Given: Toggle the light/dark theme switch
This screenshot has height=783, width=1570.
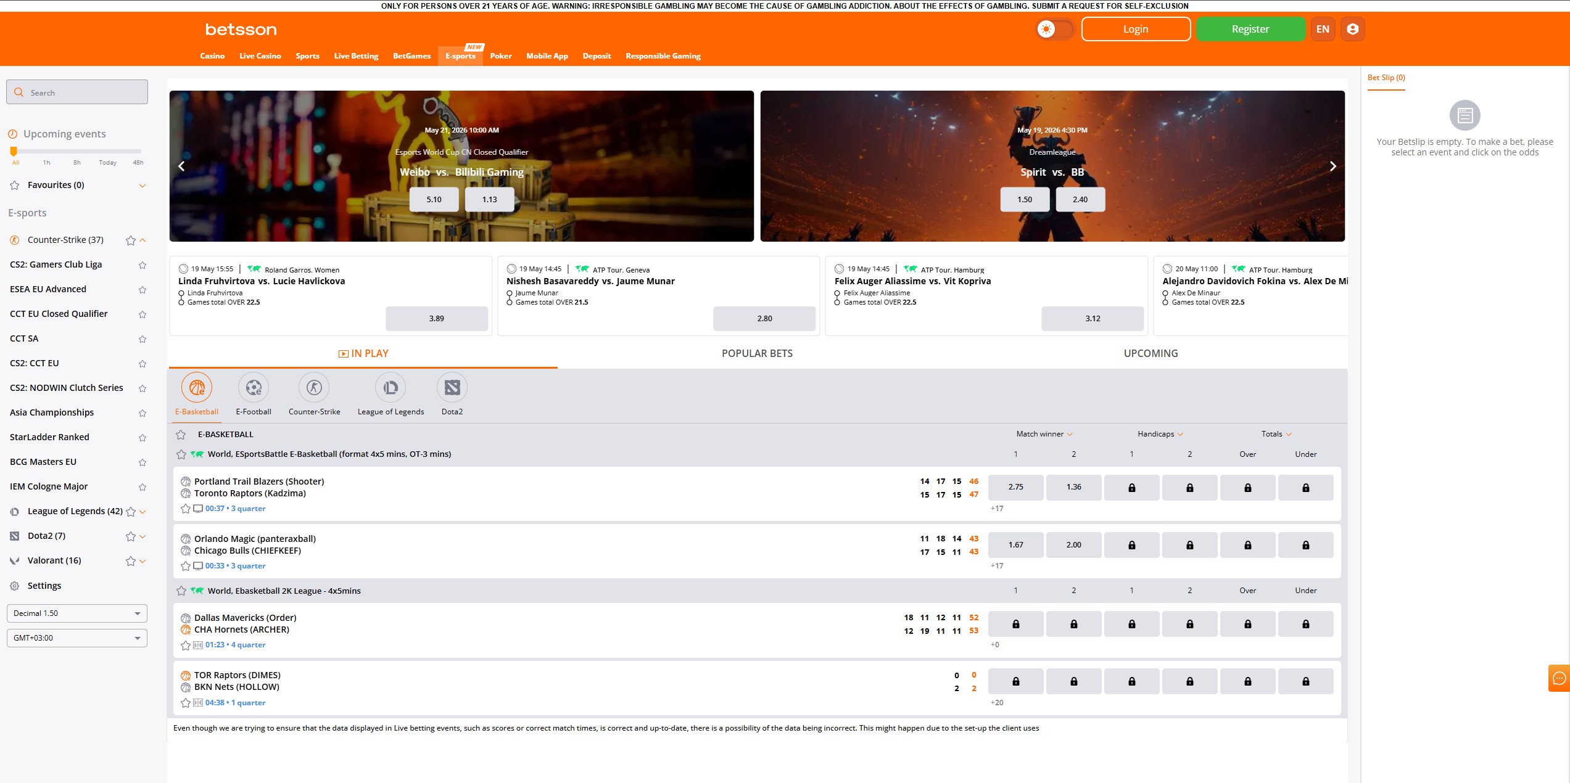Looking at the screenshot, I should 1055,29.
